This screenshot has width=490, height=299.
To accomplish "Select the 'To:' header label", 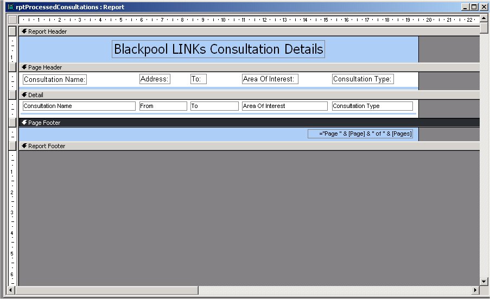I will point(199,79).
